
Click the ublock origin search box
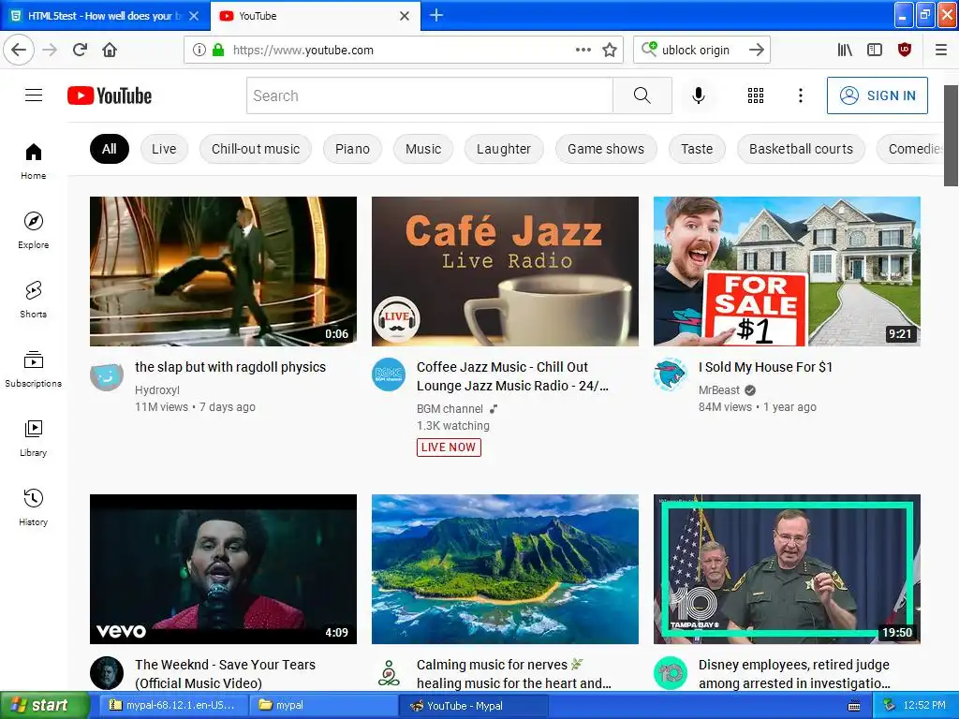click(701, 50)
